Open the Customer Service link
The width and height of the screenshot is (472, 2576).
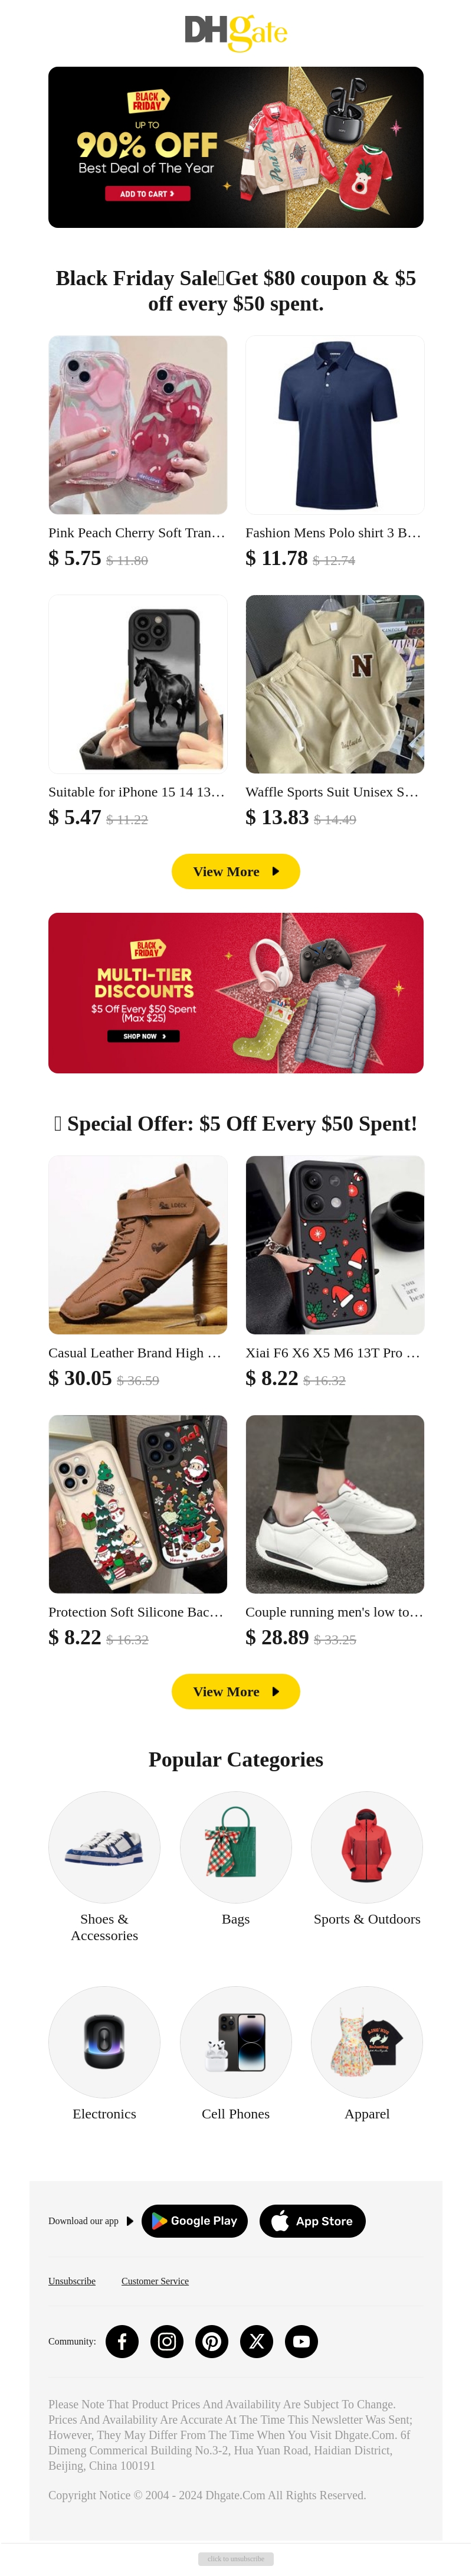[155, 2281]
